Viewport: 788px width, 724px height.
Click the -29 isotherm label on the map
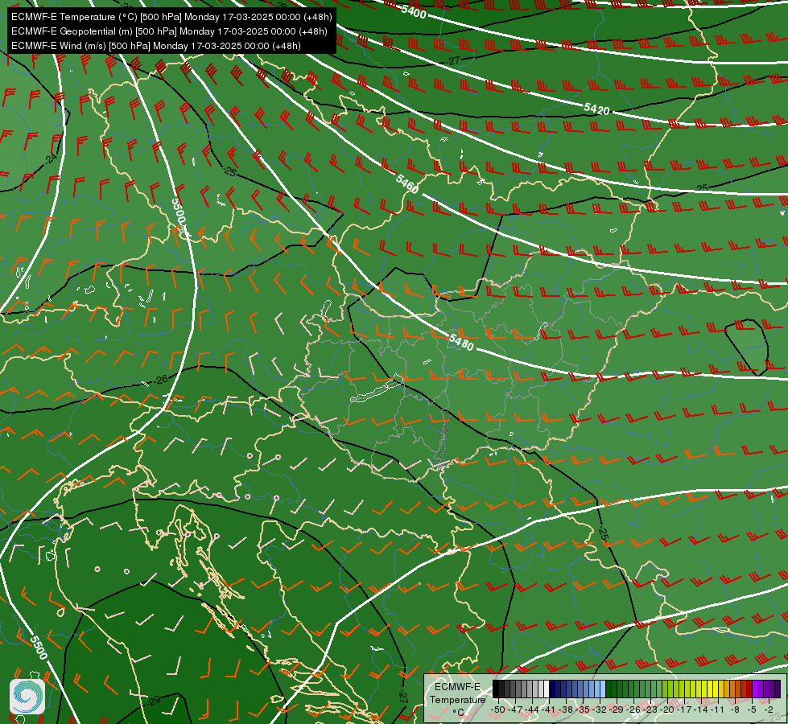pos(153,701)
